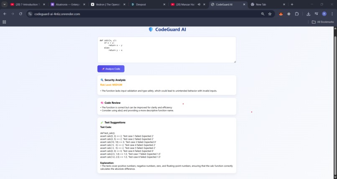The width and height of the screenshot is (337, 179).
Task: Open the MetaMask fox extension
Action: 281,14
